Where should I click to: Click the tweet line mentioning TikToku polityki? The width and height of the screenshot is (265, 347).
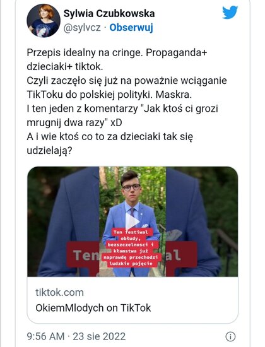pyautogui.click(x=109, y=95)
